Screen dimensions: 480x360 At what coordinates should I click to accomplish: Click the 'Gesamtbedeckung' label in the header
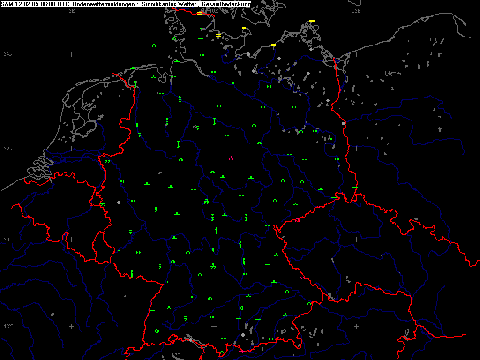229,4
